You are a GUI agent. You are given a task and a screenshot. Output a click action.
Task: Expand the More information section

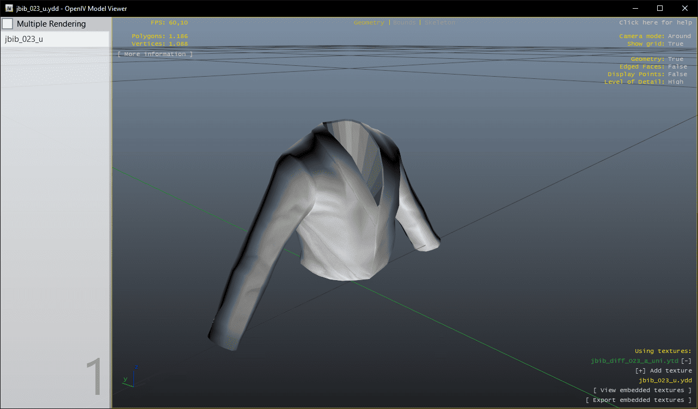pyautogui.click(x=155, y=54)
